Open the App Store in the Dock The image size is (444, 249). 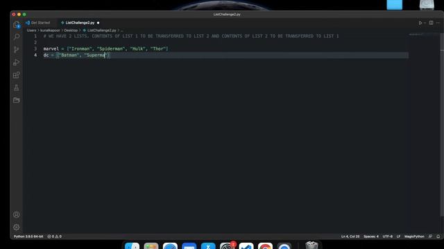pyautogui.click(x=208, y=246)
